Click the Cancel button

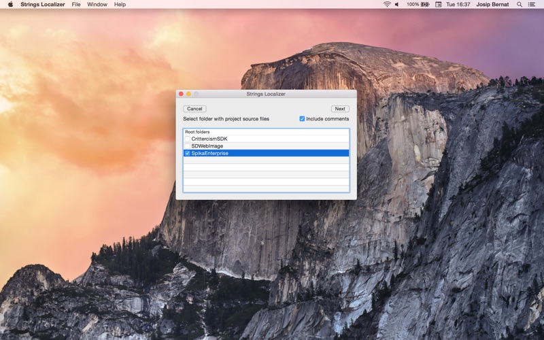pyautogui.click(x=194, y=109)
